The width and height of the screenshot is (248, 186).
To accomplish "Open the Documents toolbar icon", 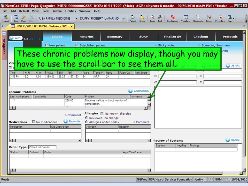I will click(x=198, y=18).
